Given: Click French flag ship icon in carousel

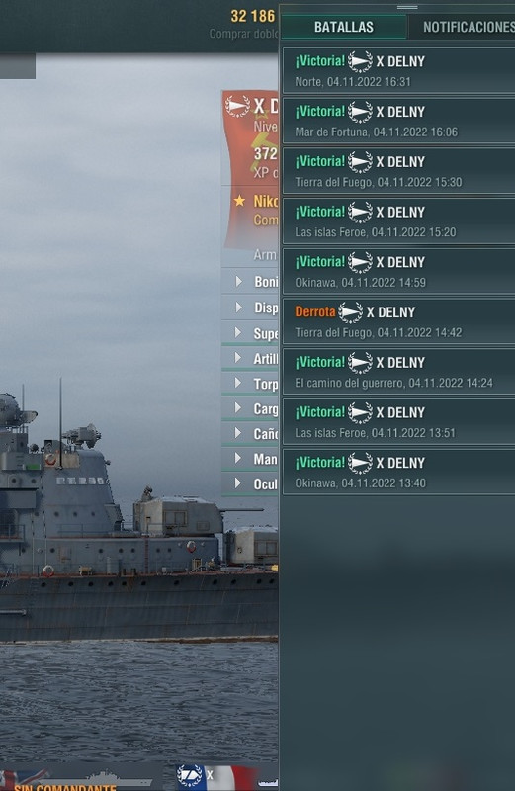Looking at the screenshot, I should 190,776.
